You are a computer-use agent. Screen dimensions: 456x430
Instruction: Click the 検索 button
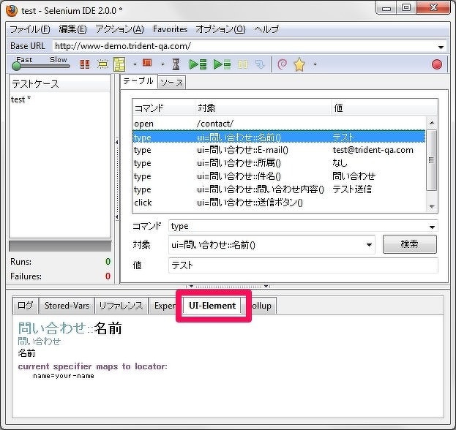click(409, 244)
